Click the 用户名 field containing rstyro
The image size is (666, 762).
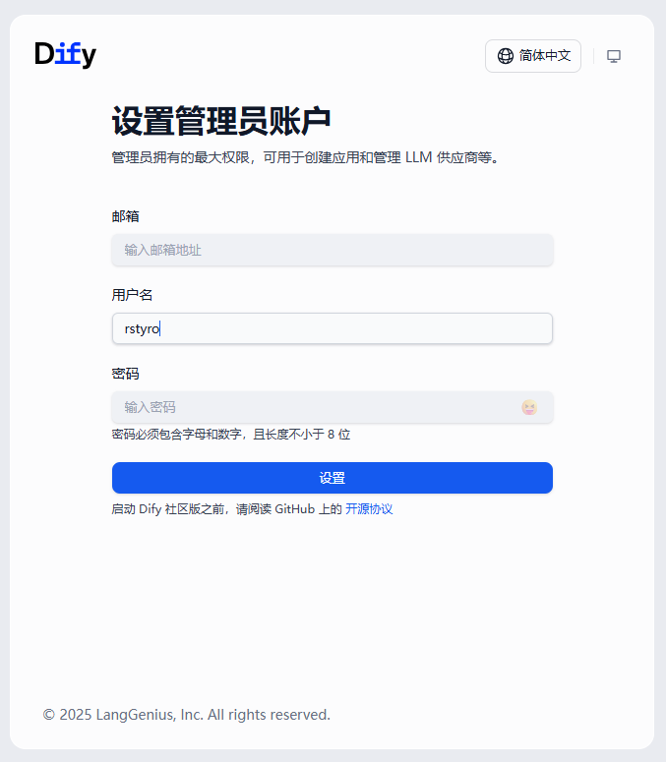[x=332, y=328]
